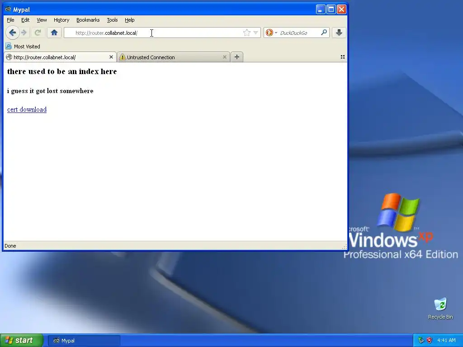Go to the Home page icon
This screenshot has width=463, height=347.
coord(54,33)
